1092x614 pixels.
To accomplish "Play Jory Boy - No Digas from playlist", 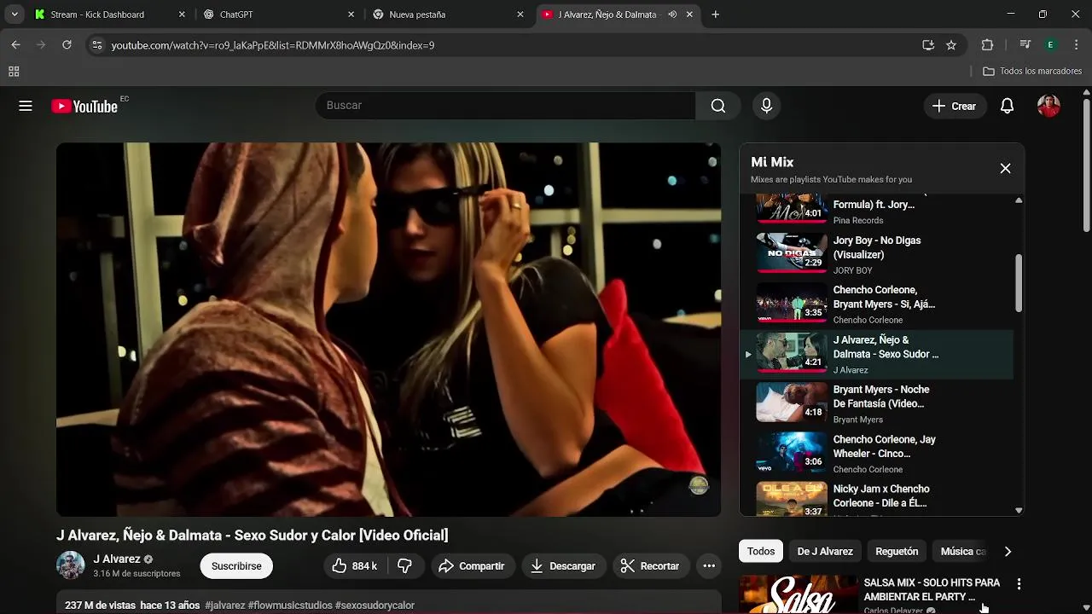I will (877, 254).
